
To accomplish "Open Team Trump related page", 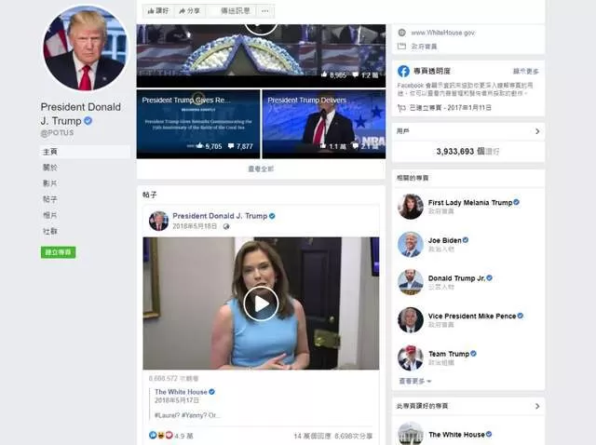I will click(x=449, y=354).
